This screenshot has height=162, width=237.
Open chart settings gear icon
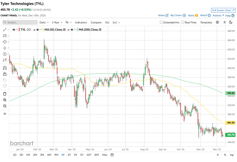(217, 22)
